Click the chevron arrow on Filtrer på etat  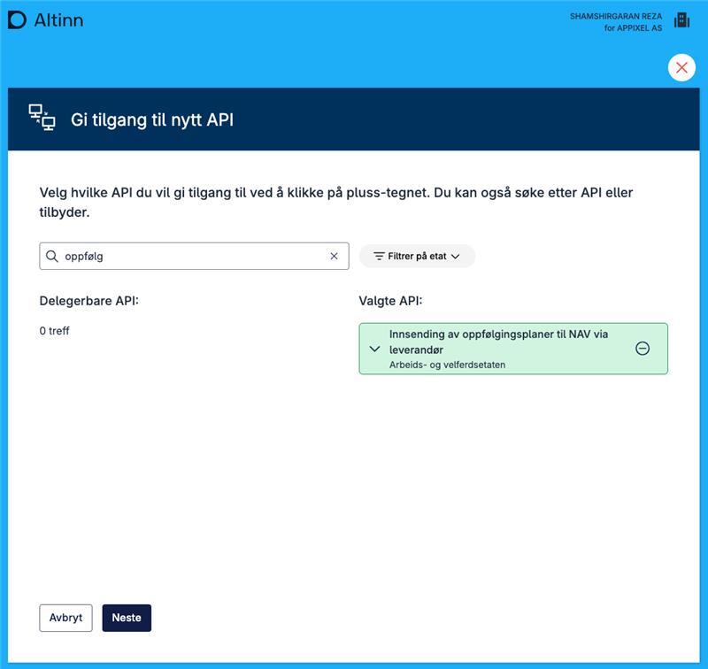tap(456, 256)
